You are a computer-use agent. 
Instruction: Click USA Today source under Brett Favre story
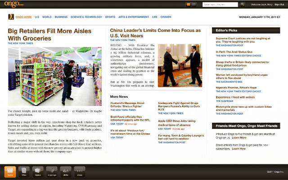pyautogui.click(x=117, y=124)
